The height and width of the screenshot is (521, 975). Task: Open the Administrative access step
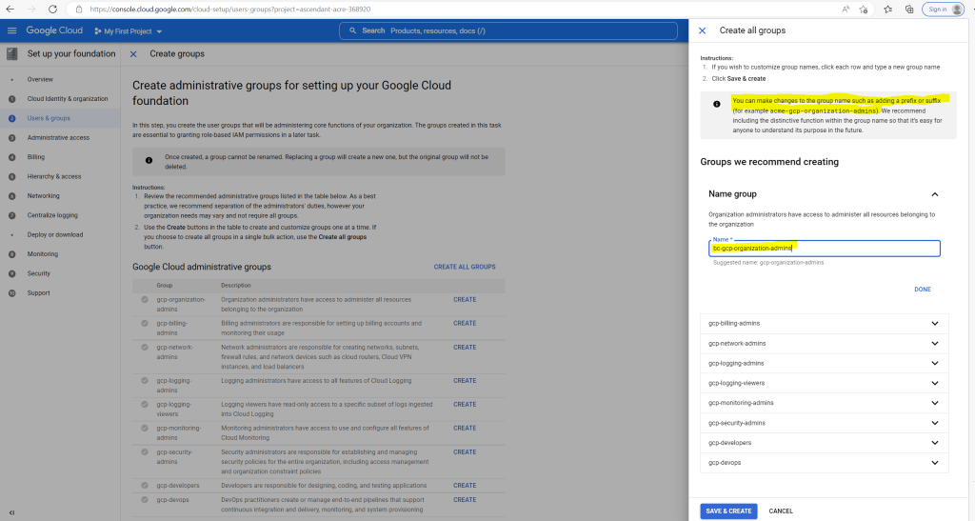[x=58, y=138]
